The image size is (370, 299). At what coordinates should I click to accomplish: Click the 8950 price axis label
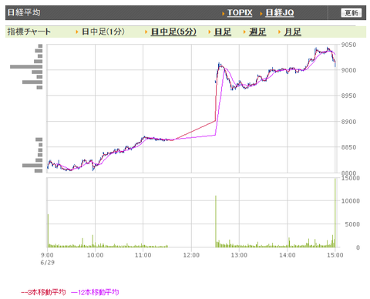coord(348,96)
